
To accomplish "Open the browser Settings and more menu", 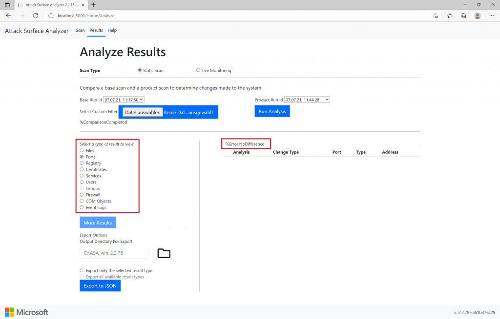I will (x=491, y=16).
